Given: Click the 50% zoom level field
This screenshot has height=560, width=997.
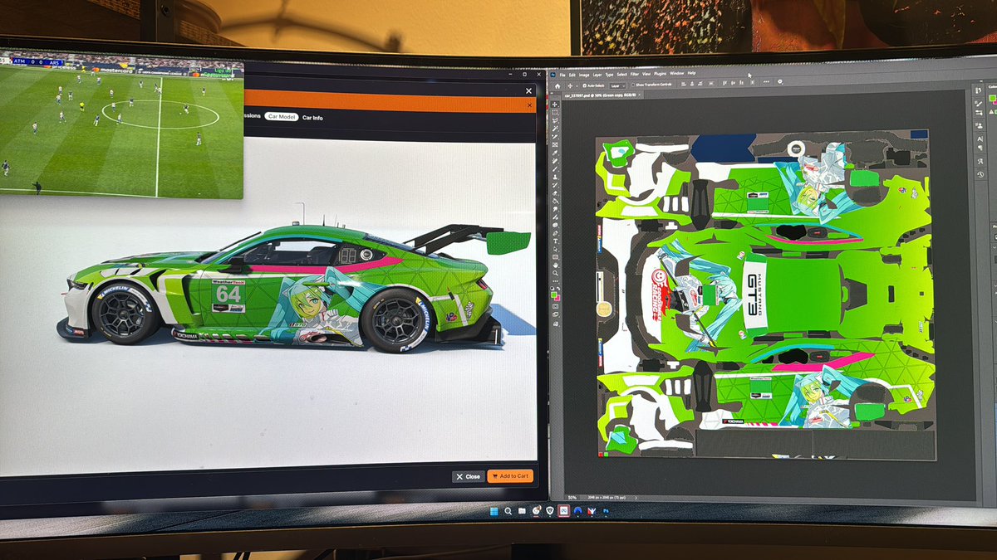Looking at the screenshot, I should (x=571, y=498).
